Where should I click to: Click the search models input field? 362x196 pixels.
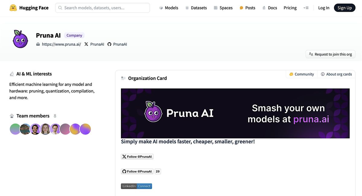[102, 8]
